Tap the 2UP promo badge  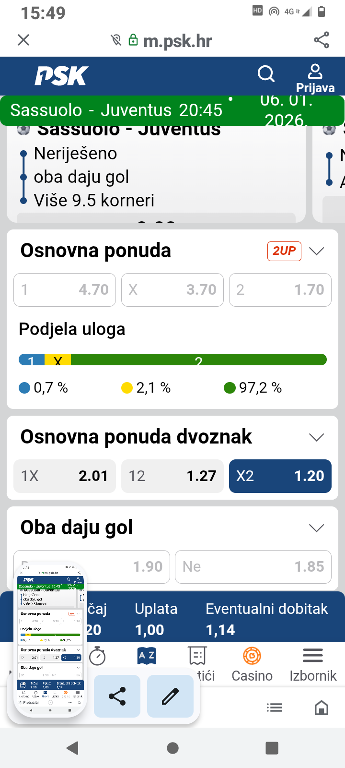click(284, 251)
